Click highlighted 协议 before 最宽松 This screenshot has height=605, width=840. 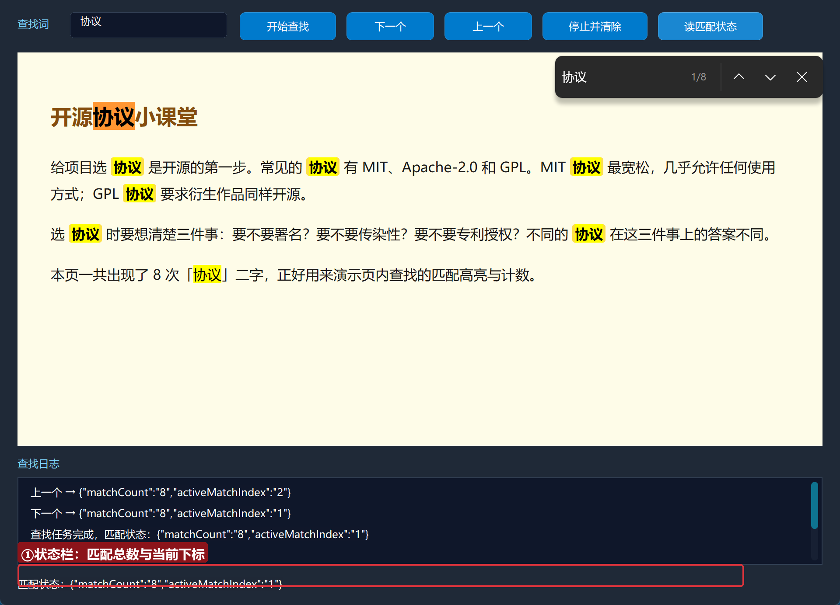(587, 167)
